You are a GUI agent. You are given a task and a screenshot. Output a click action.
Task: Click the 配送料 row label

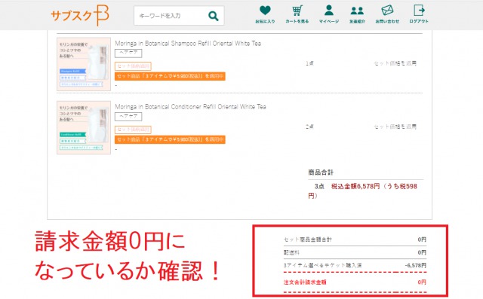[291, 252]
